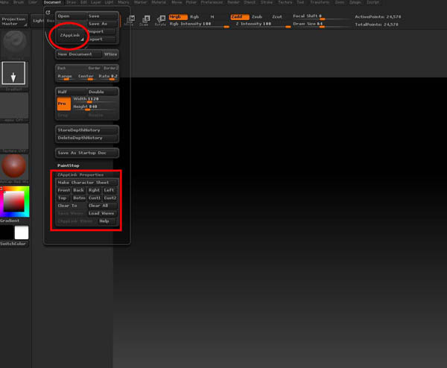The width and height of the screenshot is (447, 368).
Task: Toggle the WSize option
Action: click(110, 54)
